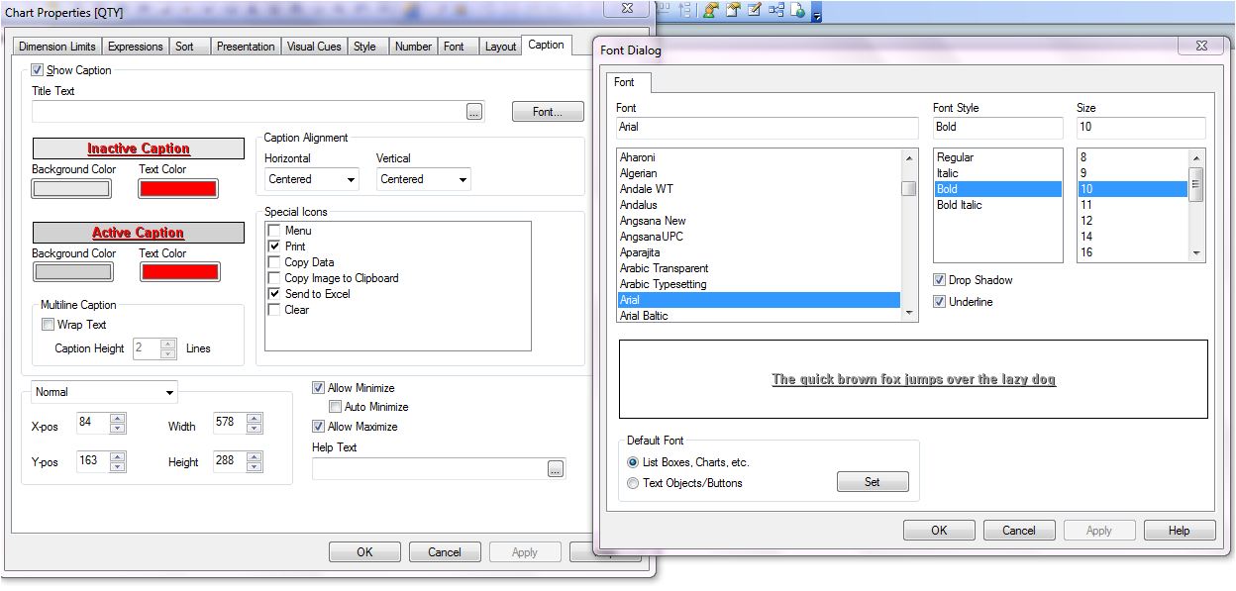The width and height of the screenshot is (1236, 591).
Task: Open the Normal size-state dropdown
Action: pyautogui.click(x=104, y=392)
